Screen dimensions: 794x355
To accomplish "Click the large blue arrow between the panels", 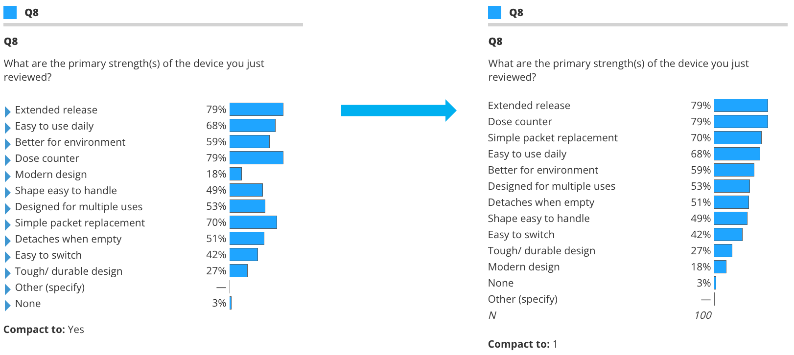I will [x=398, y=111].
